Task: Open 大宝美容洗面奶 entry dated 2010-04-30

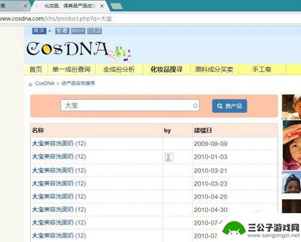Action: tap(59, 210)
